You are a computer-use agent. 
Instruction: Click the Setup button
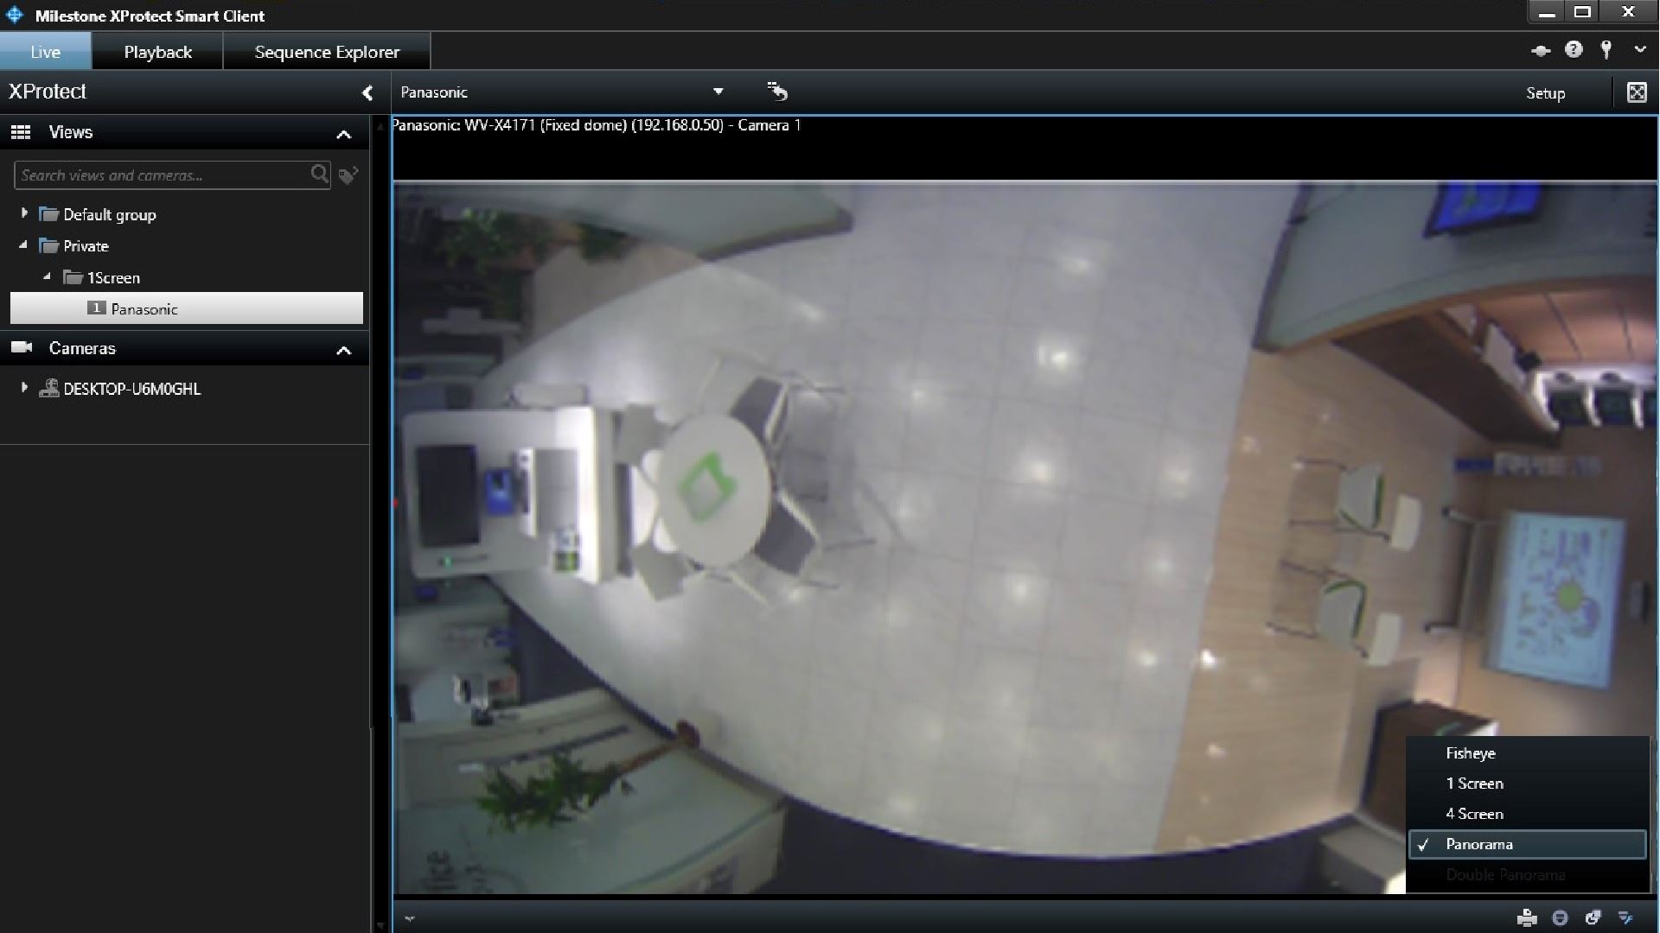click(1545, 93)
